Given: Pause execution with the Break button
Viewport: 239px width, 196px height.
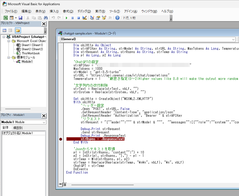Looking at the screenshot, I should pyautogui.click(x=72, y=18).
